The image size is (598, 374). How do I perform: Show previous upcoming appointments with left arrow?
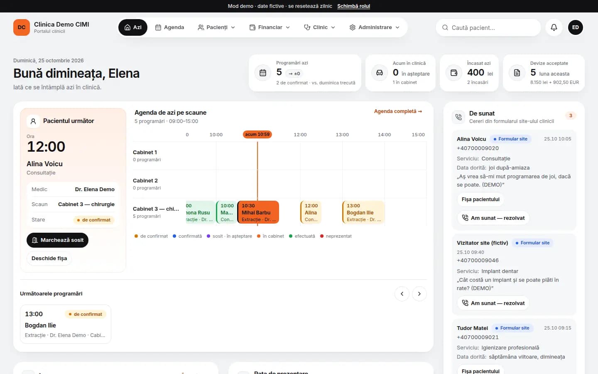click(402, 294)
